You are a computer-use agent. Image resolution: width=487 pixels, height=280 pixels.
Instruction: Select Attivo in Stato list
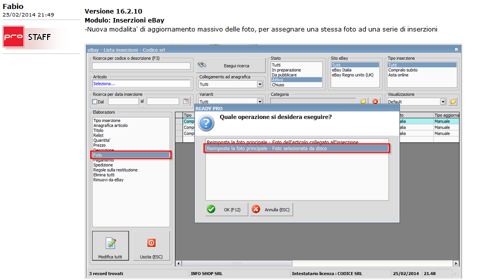(x=296, y=80)
